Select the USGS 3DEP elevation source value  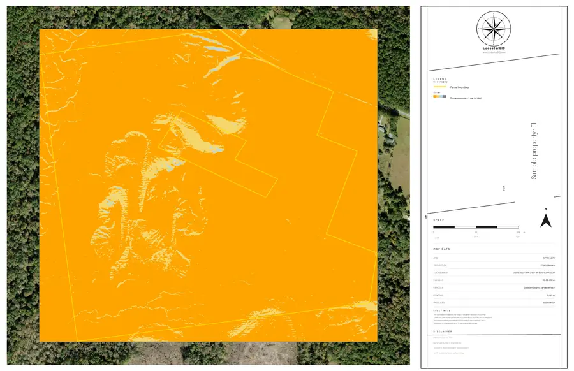click(x=534, y=273)
